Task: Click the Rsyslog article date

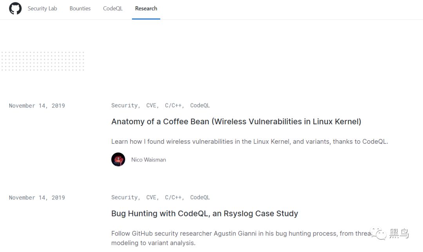Action: (37, 198)
